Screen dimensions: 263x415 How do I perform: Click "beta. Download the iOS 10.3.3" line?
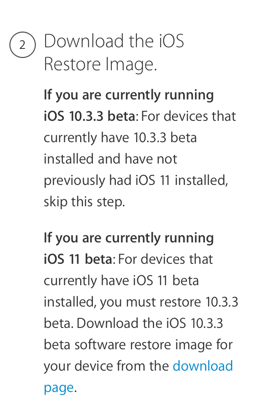[134, 323]
